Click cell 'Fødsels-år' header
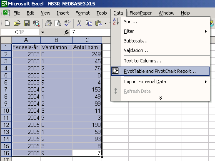The height and width of the screenshot is (161, 215). (26, 47)
